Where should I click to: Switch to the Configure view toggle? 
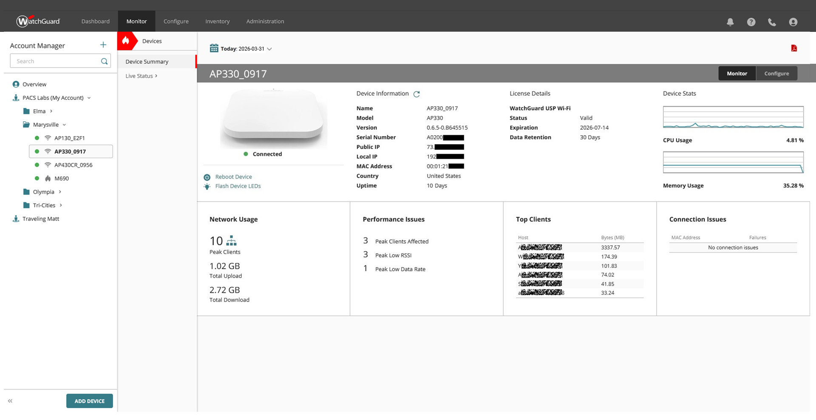[x=776, y=74]
